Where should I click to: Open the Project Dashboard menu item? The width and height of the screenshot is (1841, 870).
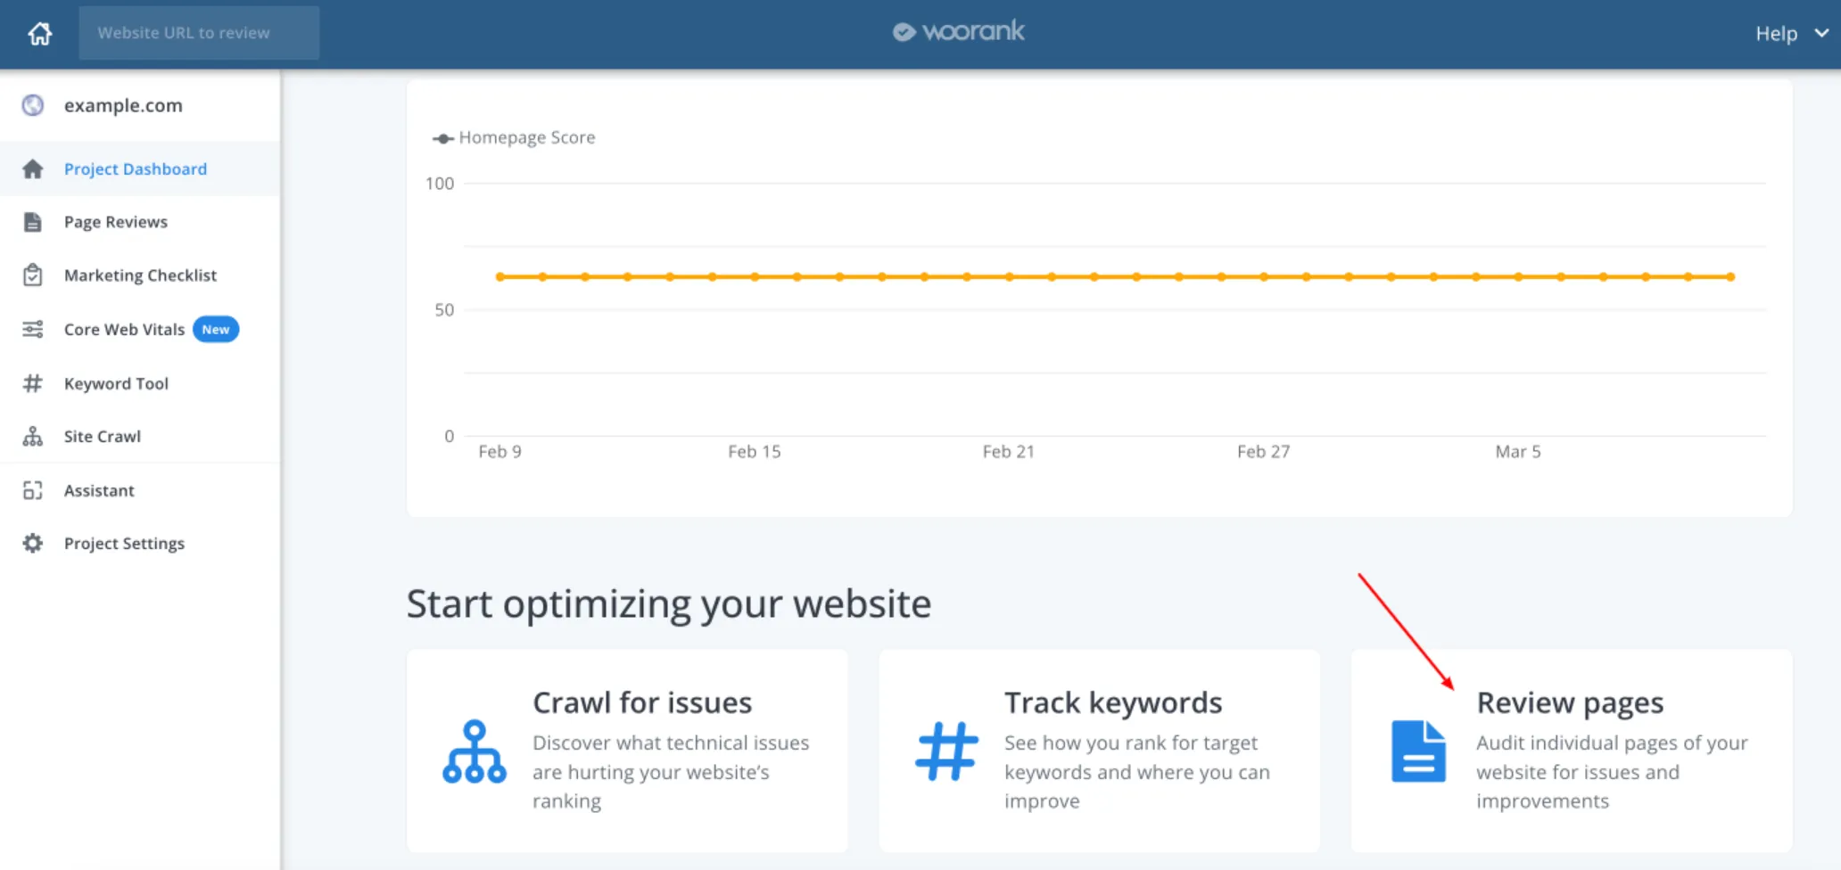pyautogui.click(x=135, y=169)
